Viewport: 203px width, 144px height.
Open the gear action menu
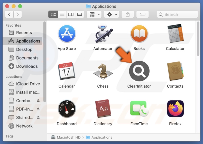pos(112,14)
